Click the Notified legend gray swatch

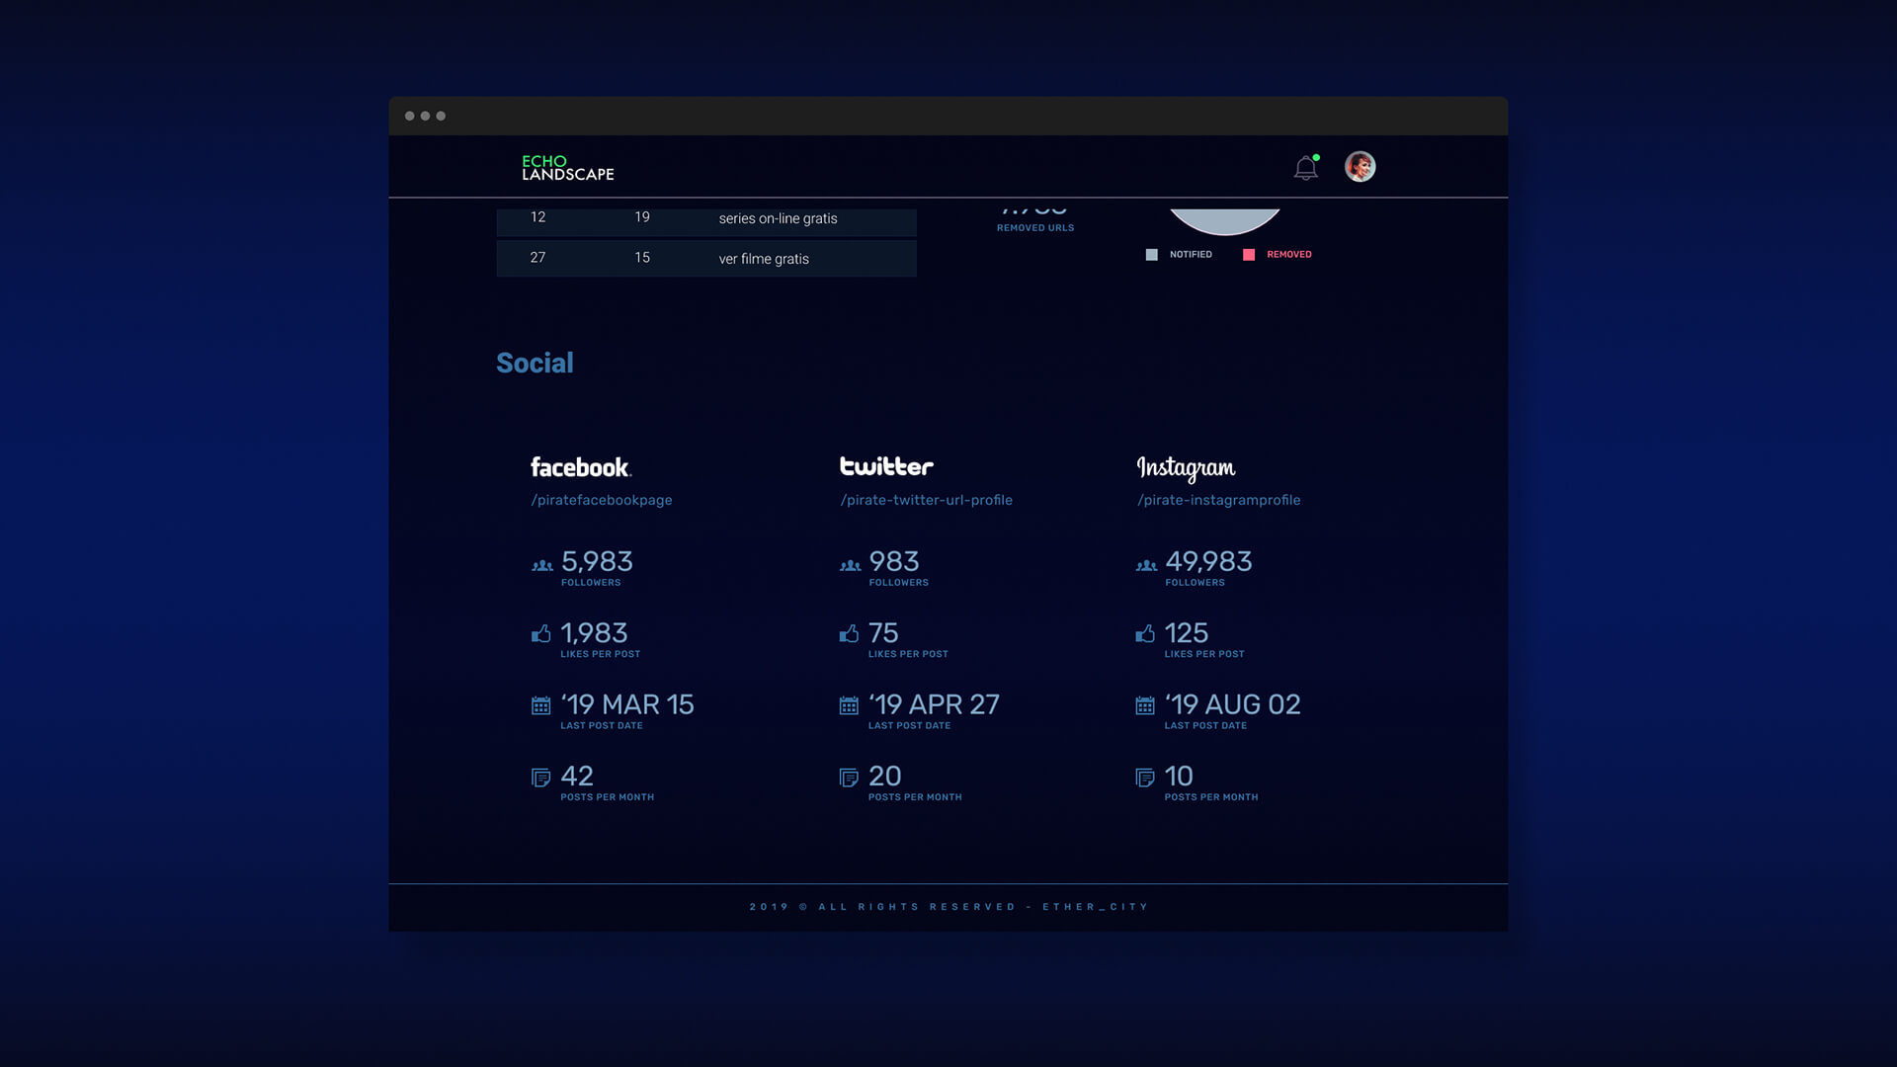1151,255
